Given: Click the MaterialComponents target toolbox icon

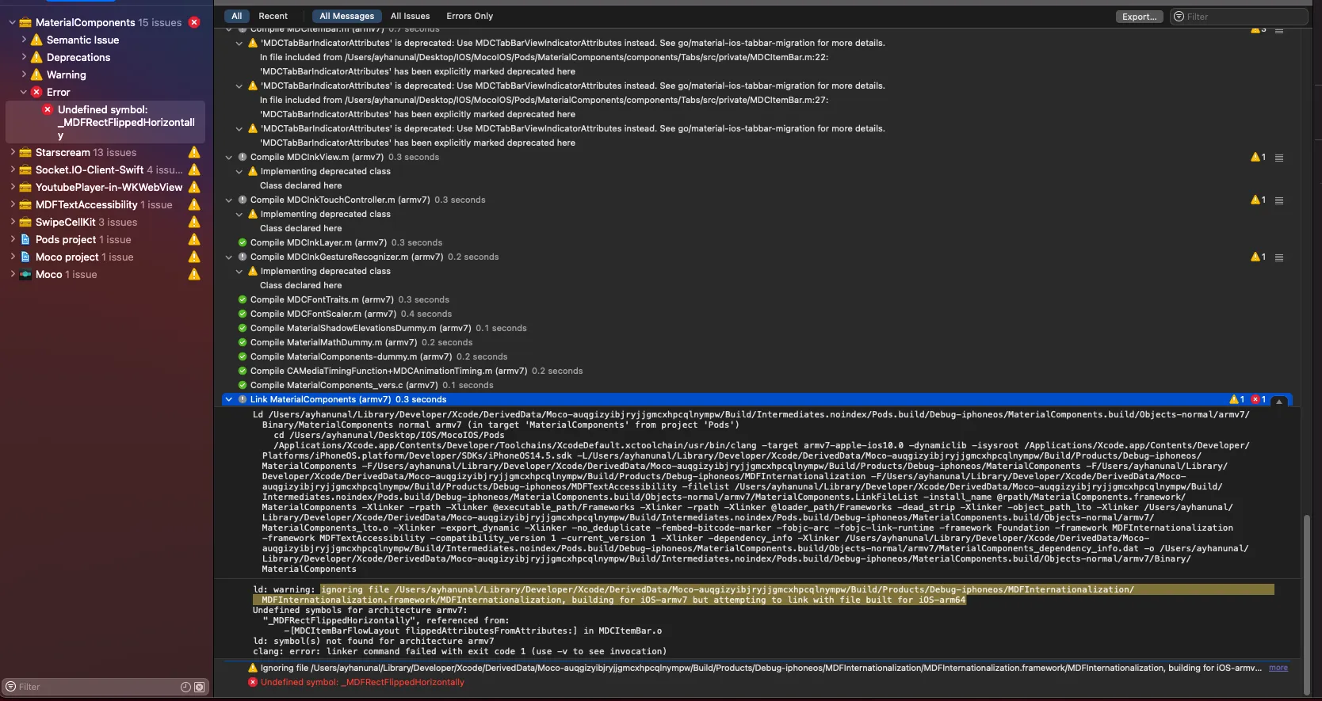Looking at the screenshot, I should pos(25,22).
